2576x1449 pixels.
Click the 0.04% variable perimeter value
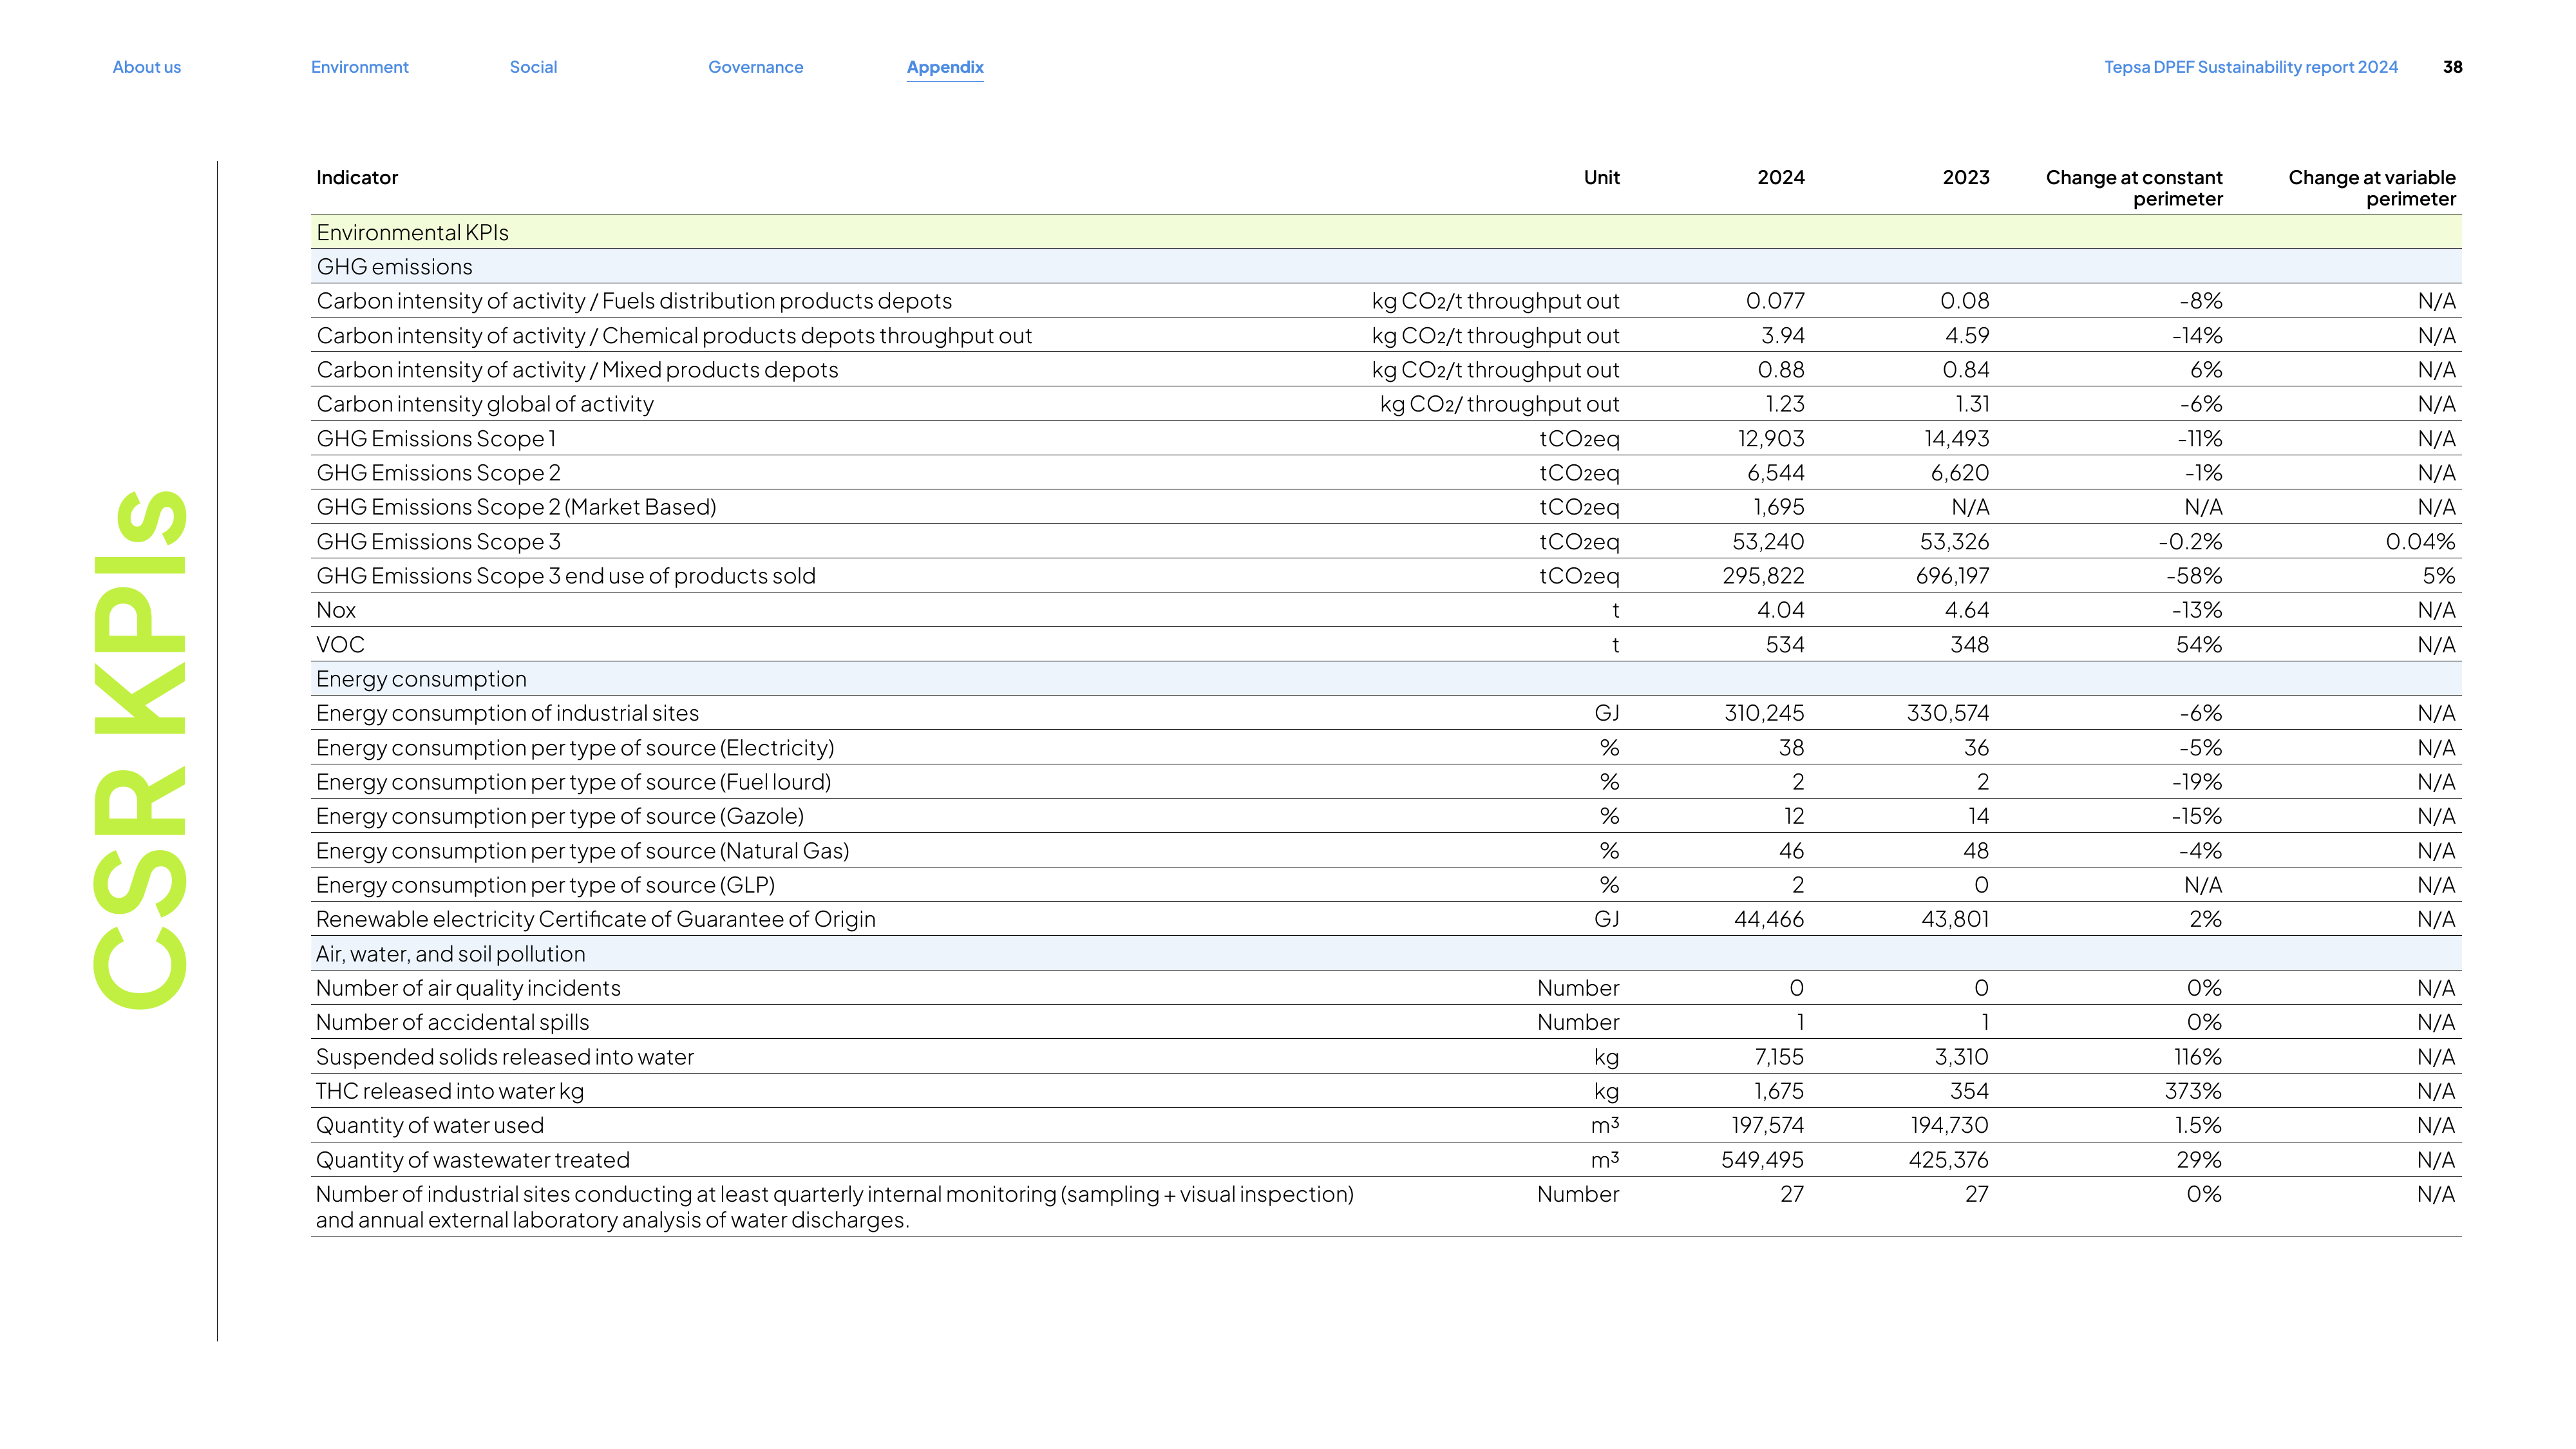click(2420, 542)
